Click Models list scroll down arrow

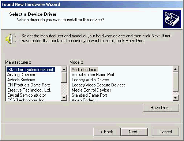[x=175, y=97]
